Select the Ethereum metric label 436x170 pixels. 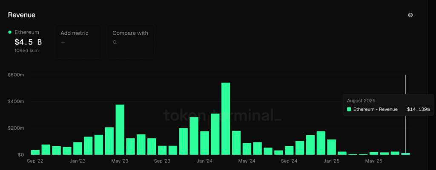27,32
